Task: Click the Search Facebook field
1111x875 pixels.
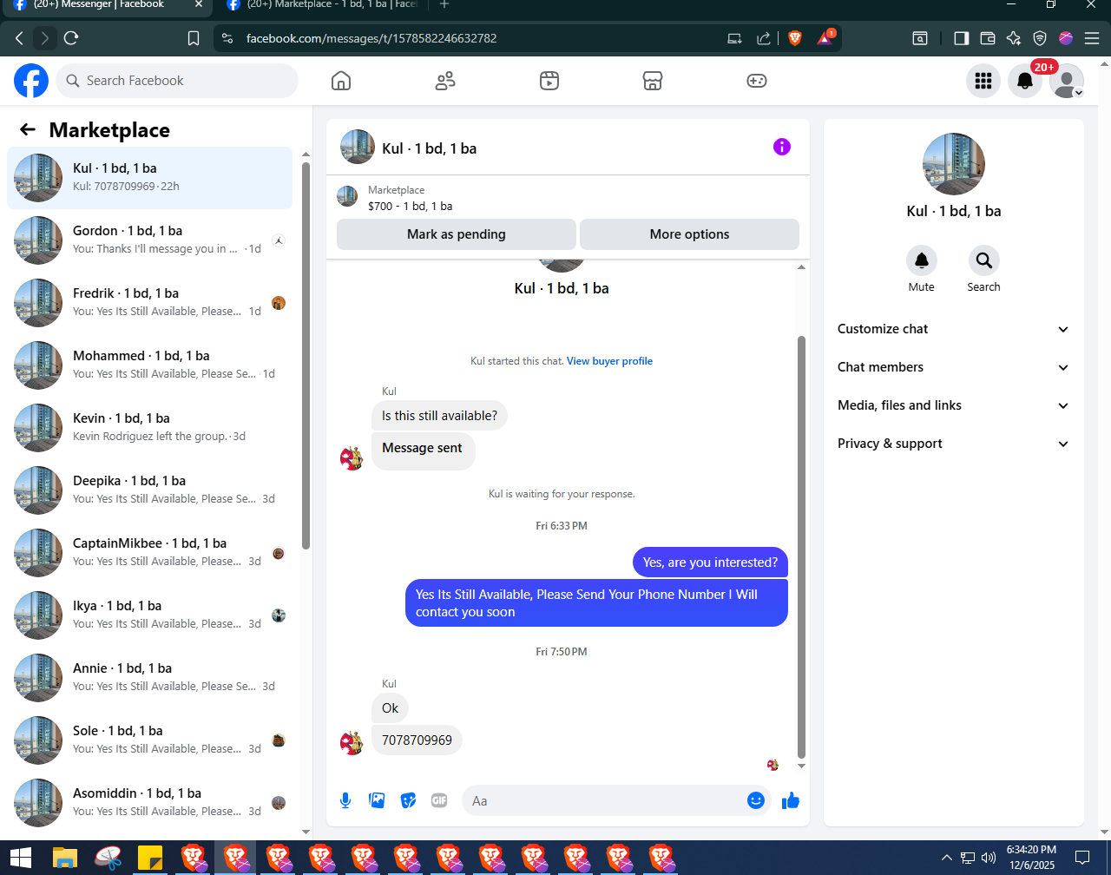Action: [x=177, y=81]
